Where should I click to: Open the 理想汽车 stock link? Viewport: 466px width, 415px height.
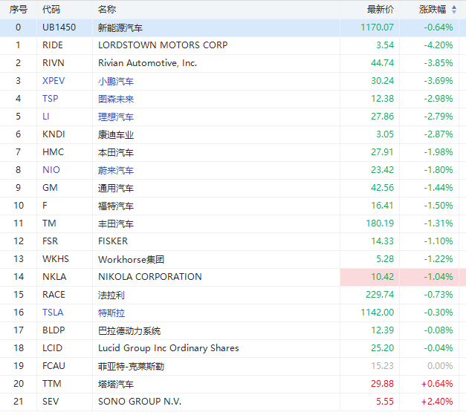tap(116, 117)
